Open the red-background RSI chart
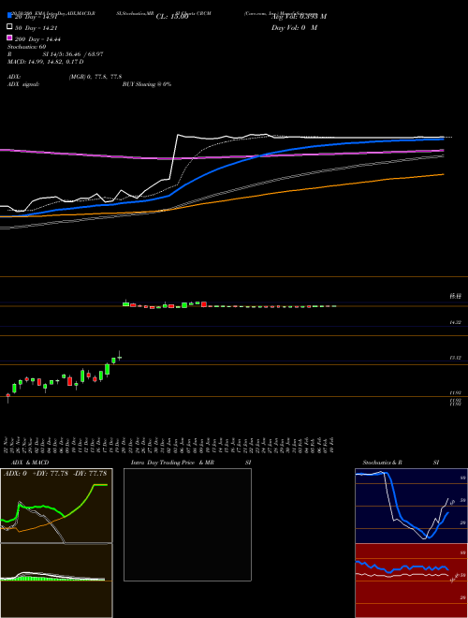The image size is (468, 618). [411, 581]
